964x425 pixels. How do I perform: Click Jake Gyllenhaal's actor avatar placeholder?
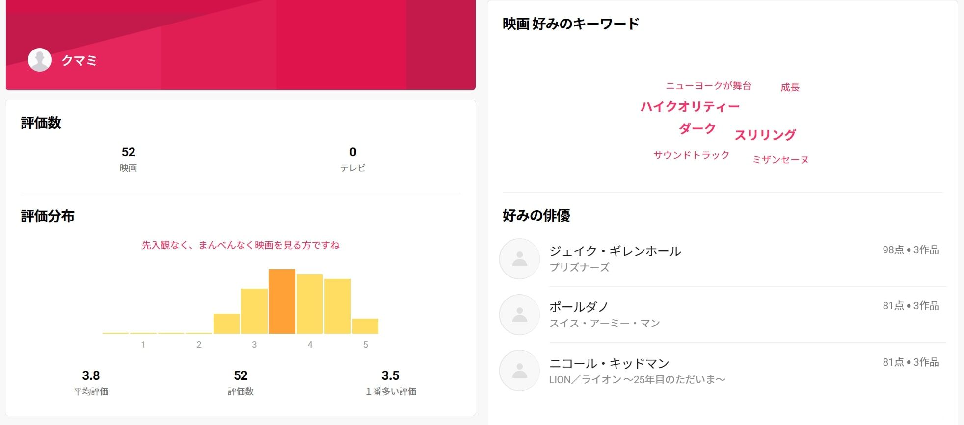click(519, 259)
